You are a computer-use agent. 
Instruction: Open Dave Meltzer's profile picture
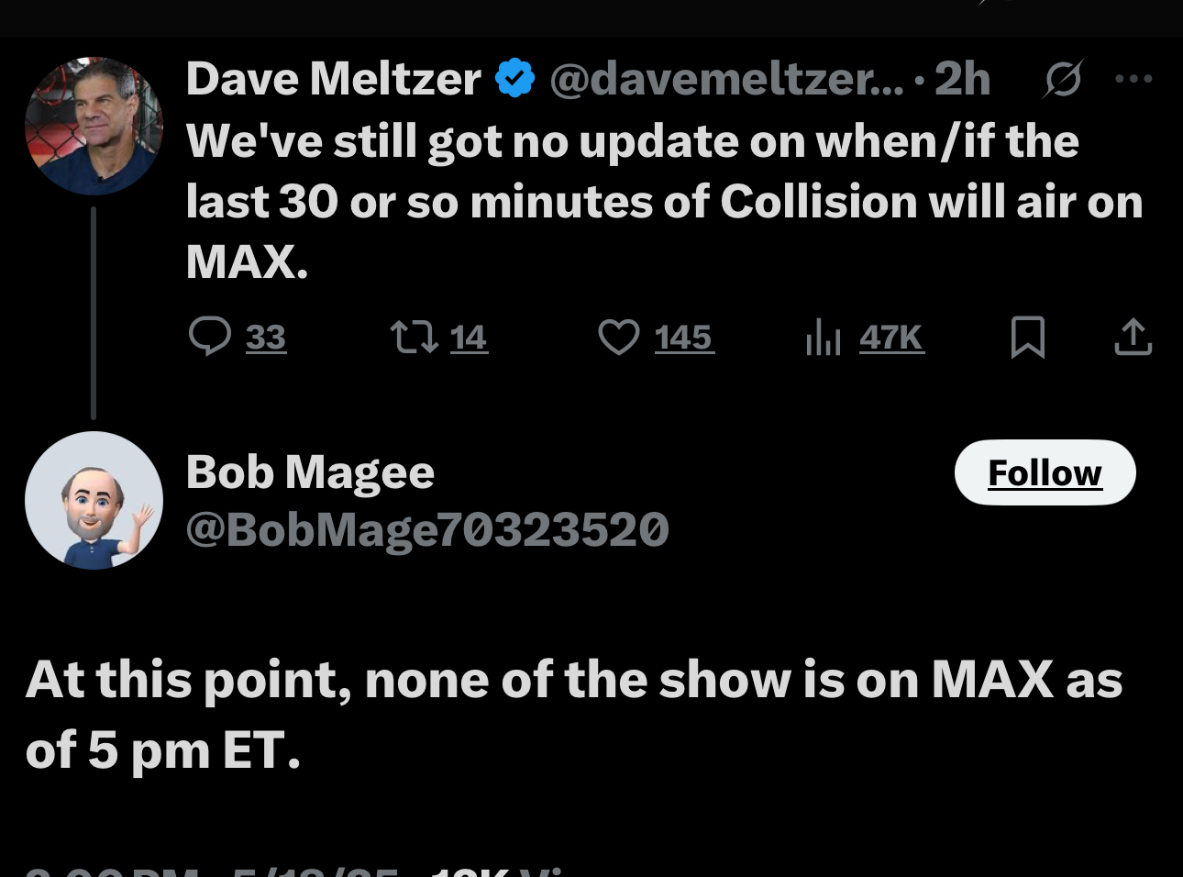coord(94,126)
